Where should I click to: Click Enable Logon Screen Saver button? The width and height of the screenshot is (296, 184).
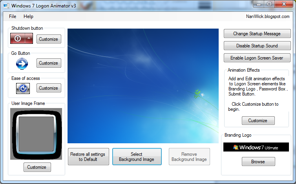257,58
